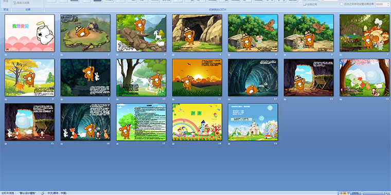Play animation star icon under slide 16
The height and width of the screenshot is (195, 391).
(x=62, y=144)
